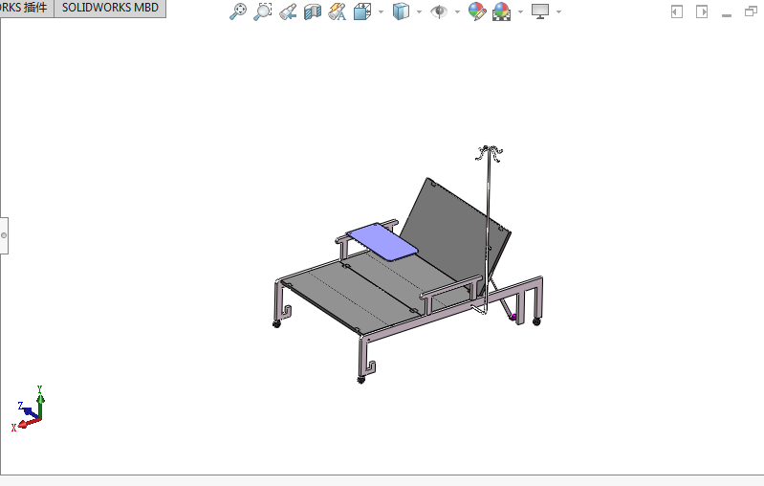The height and width of the screenshot is (486, 764).
Task: Click the Previous View icon
Action: click(x=288, y=11)
